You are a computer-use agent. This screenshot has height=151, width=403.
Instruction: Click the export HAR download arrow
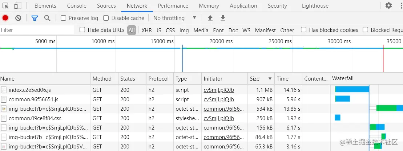click(223, 18)
